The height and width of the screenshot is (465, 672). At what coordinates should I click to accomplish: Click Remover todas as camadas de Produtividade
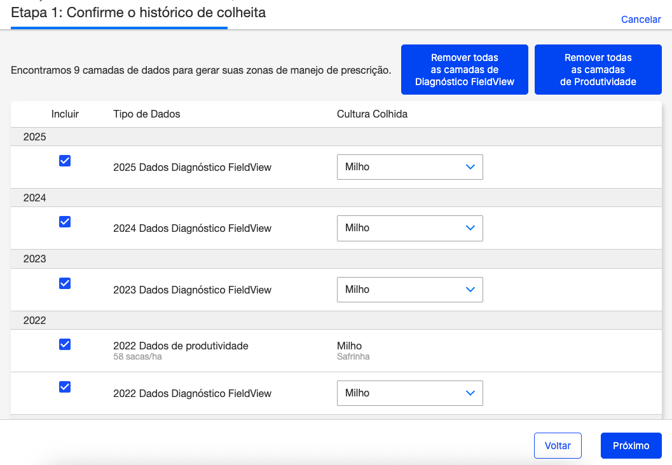[x=598, y=70]
